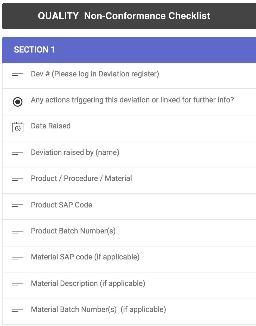256x326 pixels.
Task: Select the Material Description (if applicable) row
Action: [x=88, y=283]
